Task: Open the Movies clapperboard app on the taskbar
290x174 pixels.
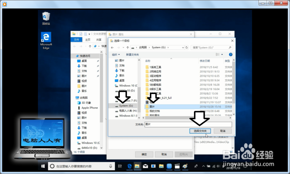Action: point(177,166)
